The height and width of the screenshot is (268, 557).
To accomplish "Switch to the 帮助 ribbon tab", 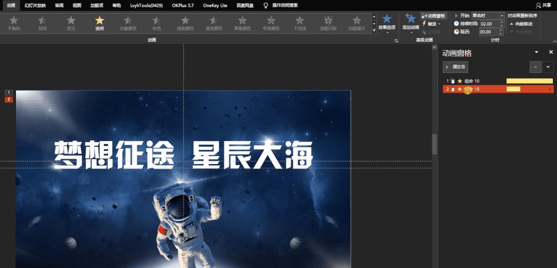I will (x=117, y=5).
